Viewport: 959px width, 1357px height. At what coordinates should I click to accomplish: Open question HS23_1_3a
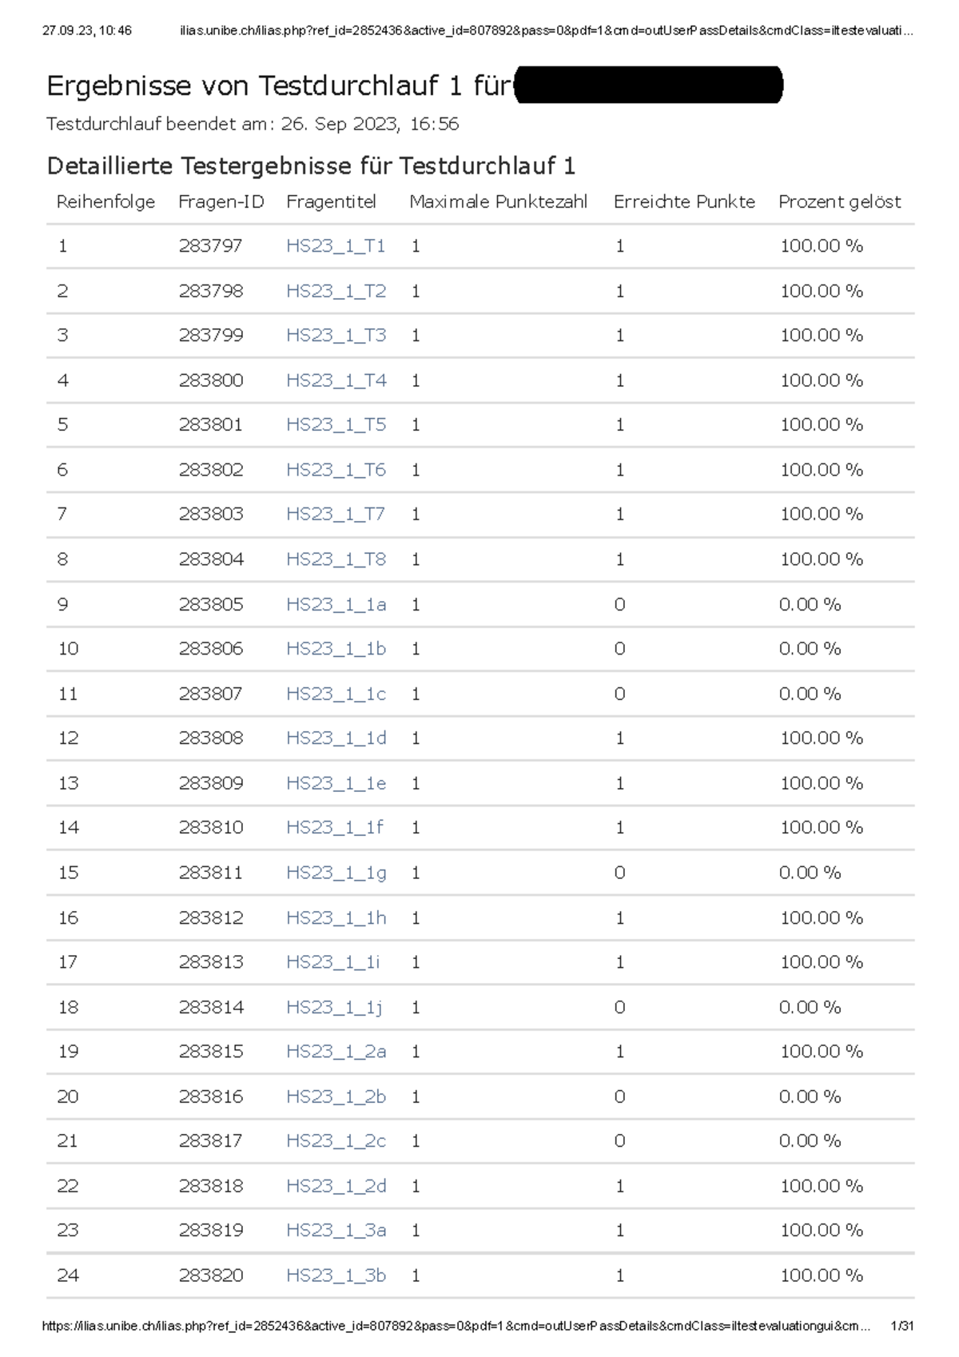(x=336, y=1231)
